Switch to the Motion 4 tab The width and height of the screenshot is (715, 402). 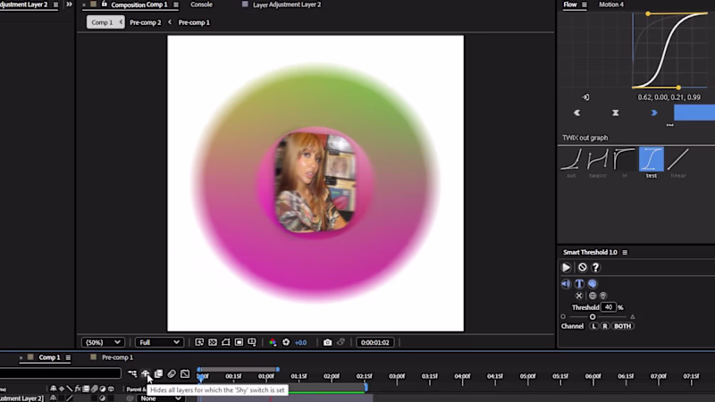[x=611, y=4]
